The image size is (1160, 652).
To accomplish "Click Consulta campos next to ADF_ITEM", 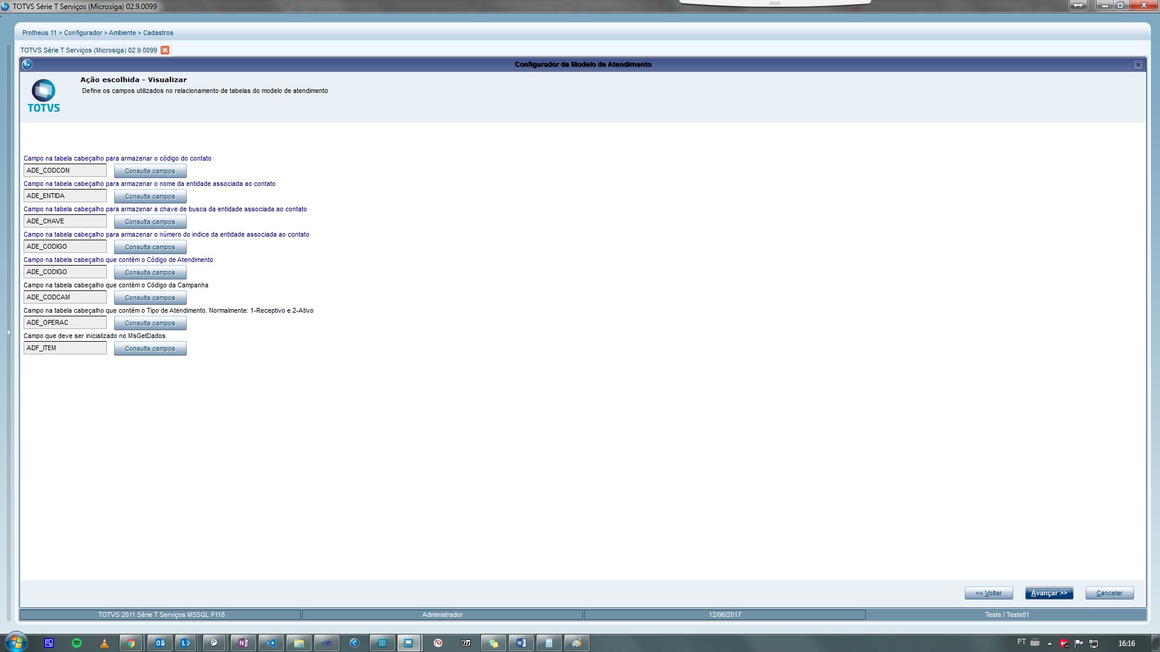I will click(x=150, y=348).
